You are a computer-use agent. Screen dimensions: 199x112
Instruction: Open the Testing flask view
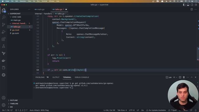[3, 46]
